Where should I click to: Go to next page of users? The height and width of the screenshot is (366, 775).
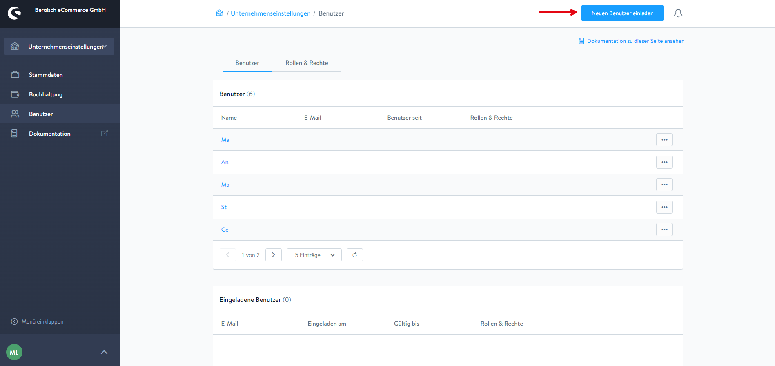273,255
